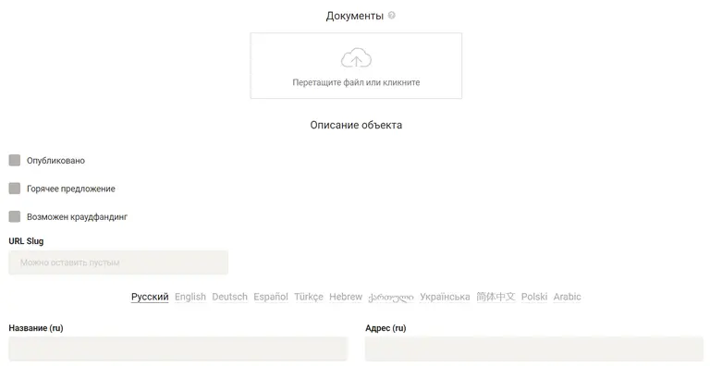Enable the Опубликовано checkbox
Viewport: 710px width, 366px height.
[x=15, y=160]
